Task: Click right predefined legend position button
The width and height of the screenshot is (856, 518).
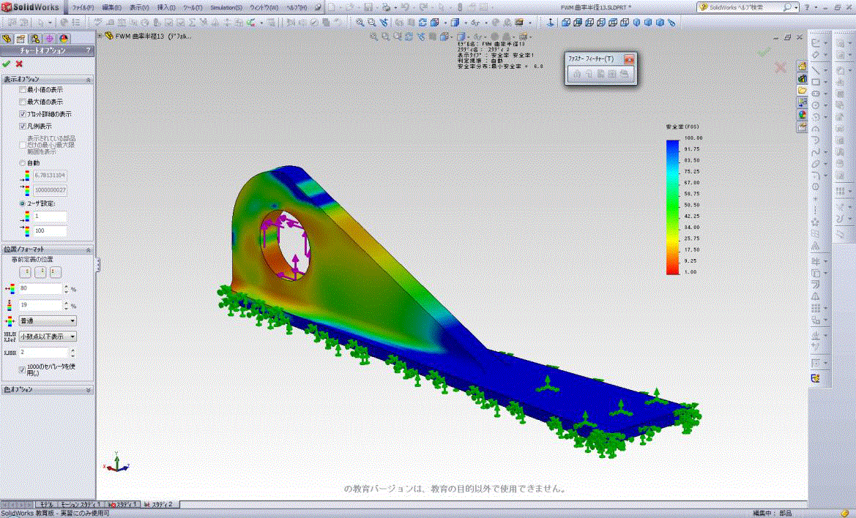Action: [55, 271]
